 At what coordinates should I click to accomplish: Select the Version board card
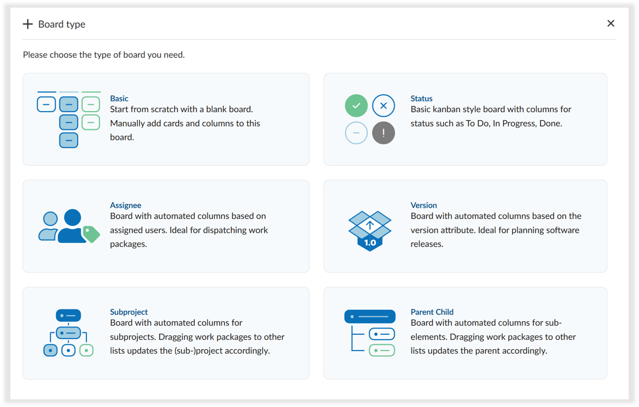(465, 226)
